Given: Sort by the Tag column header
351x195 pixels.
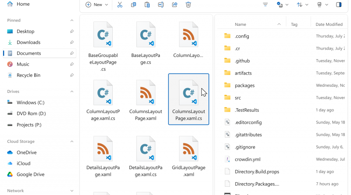Looking at the screenshot, I should pos(294,25).
